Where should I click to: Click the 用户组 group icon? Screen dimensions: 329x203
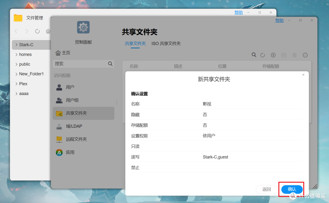pos(59,100)
